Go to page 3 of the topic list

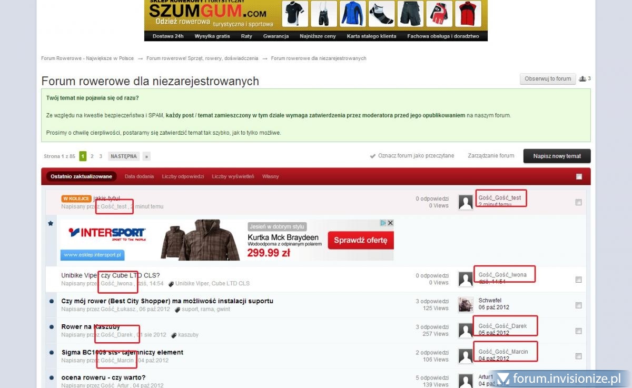pos(101,156)
